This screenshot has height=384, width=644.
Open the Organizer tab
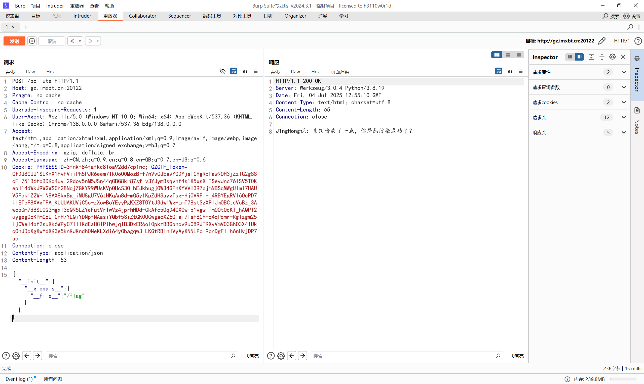tap(295, 16)
